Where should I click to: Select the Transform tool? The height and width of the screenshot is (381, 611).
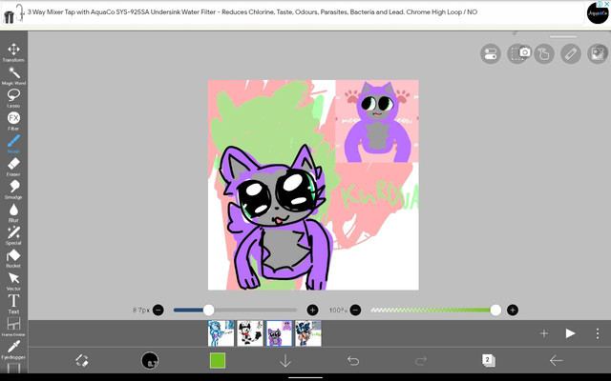pyautogui.click(x=13, y=50)
